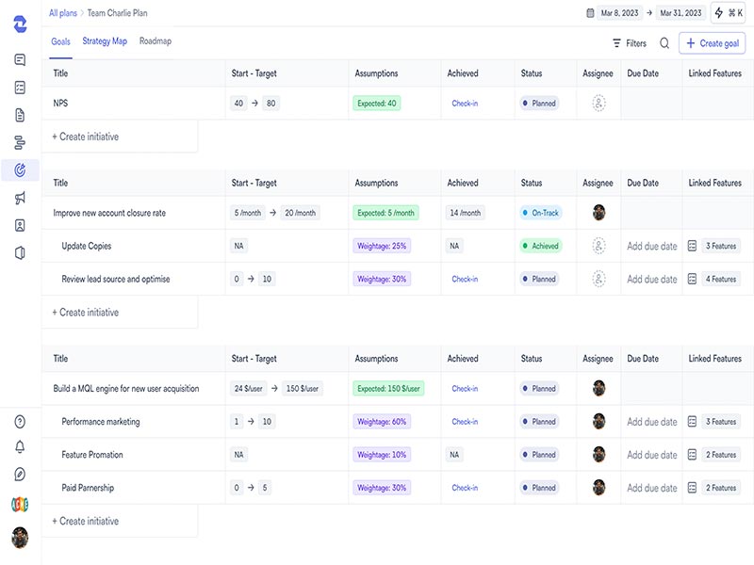Click the roadmap timeline icon in sidebar
Image resolution: width=754 pixels, height=565 pixels.
click(20, 143)
